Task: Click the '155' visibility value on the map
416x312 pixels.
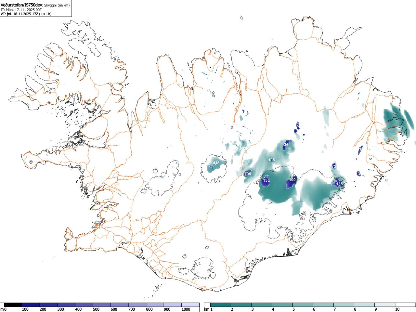Action: point(266,180)
